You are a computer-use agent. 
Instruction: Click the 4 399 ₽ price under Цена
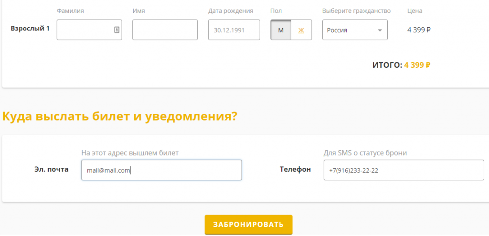419,30
